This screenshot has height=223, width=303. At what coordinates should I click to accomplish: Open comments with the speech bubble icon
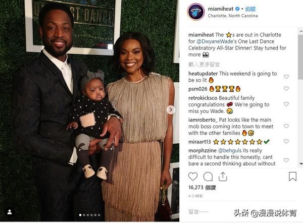[x=208, y=177]
